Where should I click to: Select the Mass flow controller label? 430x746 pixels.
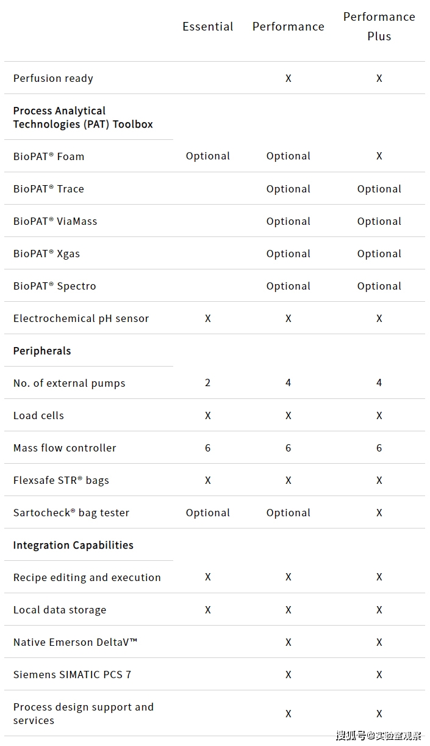click(65, 448)
